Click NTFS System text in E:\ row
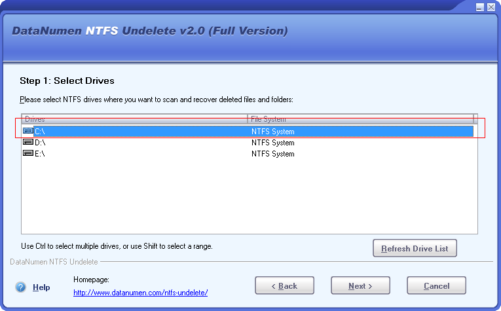The height and width of the screenshot is (311, 501). [x=273, y=154]
